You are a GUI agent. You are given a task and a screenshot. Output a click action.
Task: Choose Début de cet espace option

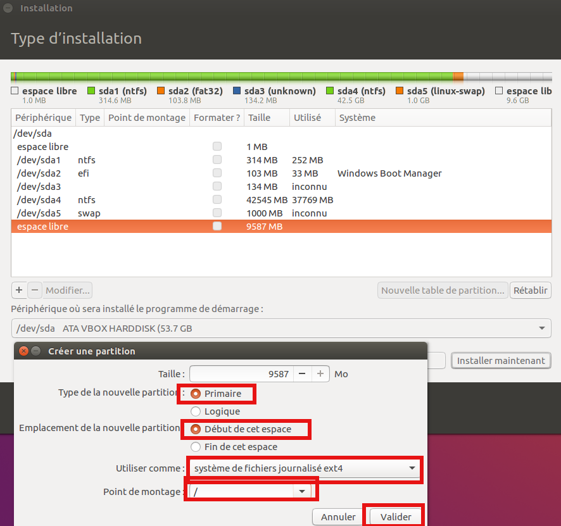[196, 429]
